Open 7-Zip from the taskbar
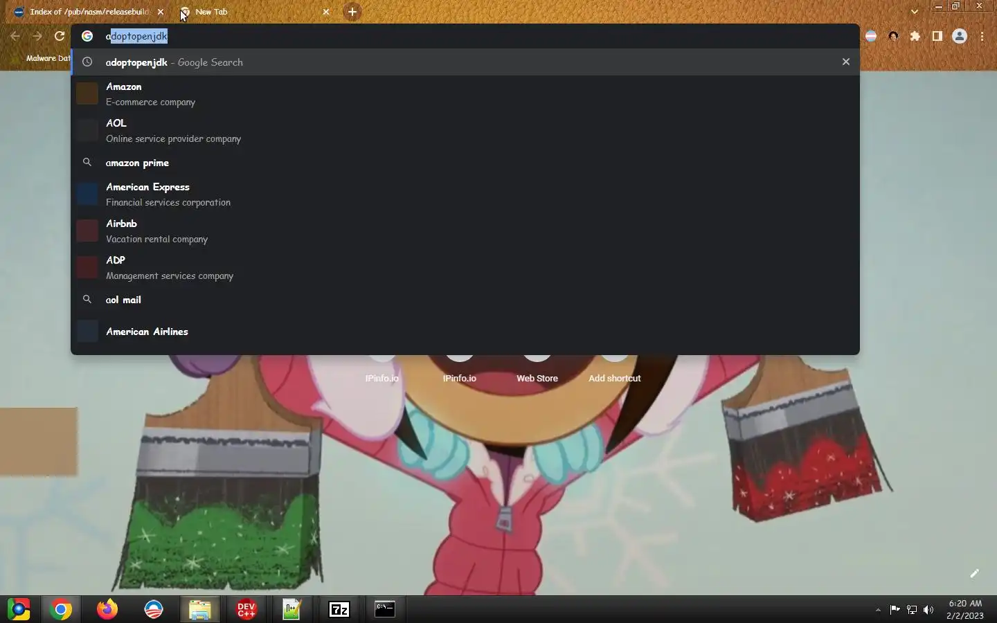This screenshot has width=997, height=623. pyautogui.click(x=339, y=609)
